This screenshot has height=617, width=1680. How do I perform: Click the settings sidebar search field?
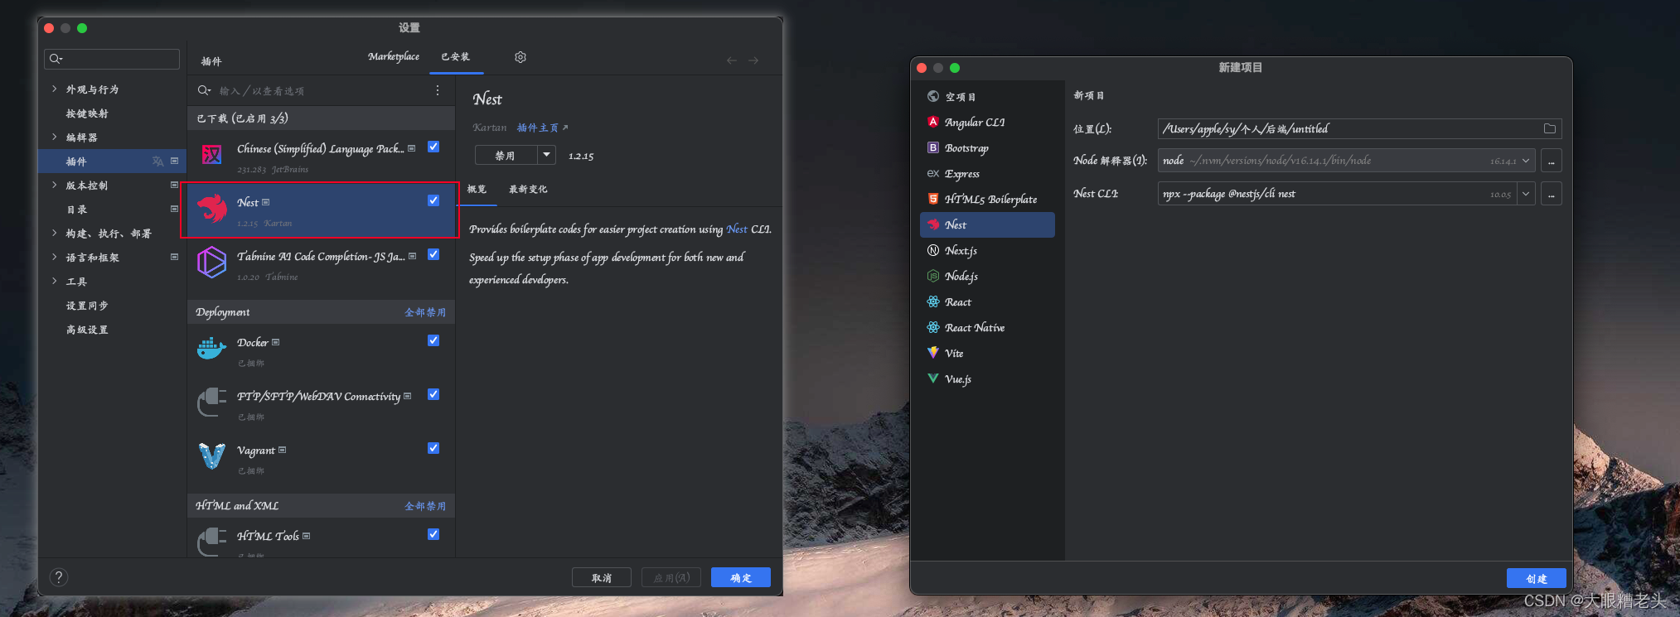coord(112,58)
